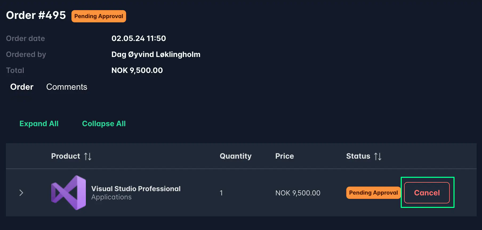Click the Price column header
The width and height of the screenshot is (482, 230).
tap(284, 156)
